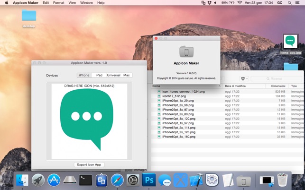Open TextEdit from the dock
The width and height of the screenshot is (305, 190).
pos(228,180)
